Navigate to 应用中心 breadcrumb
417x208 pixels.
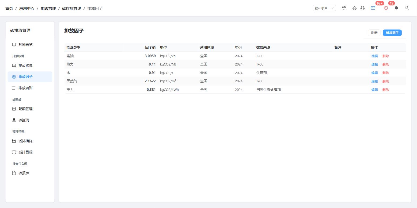click(27, 8)
